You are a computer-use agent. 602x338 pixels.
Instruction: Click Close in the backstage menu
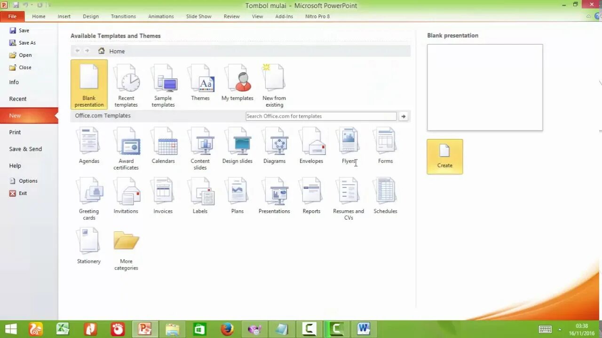coord(20,68)
